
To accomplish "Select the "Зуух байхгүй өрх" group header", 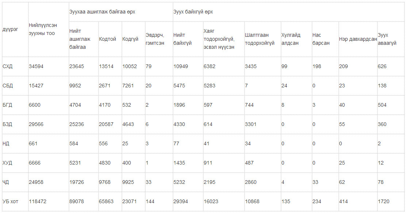I will (x=193, y=12).
